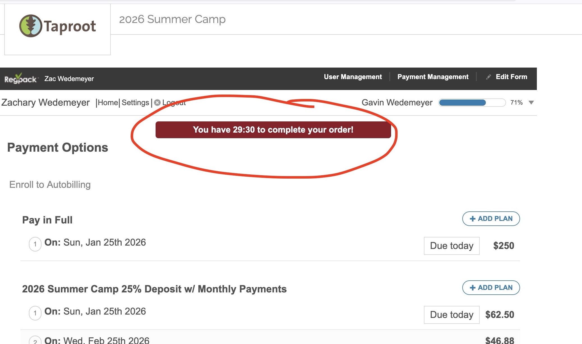The width and height of the screenshot is (582, 344).
Task: Click the Due today box for the $62.50 deposit
Action: pyautogui.click(x=451, y=315)
